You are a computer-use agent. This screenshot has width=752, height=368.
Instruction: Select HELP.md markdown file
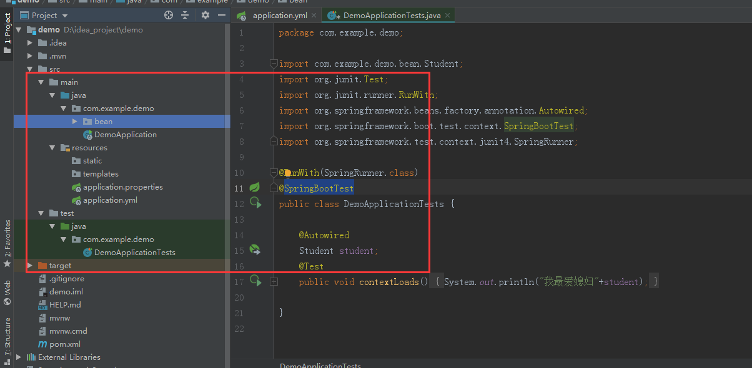tap(65, 304)
